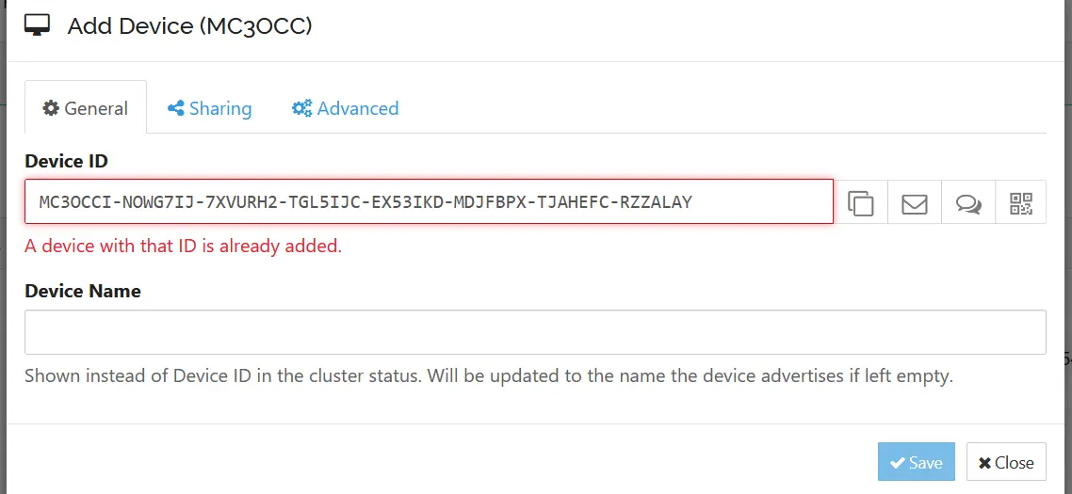Click the X icon on Close button
Image resolution: width=1072 pixels, height=494 pixels.
[x=984, y=463]
